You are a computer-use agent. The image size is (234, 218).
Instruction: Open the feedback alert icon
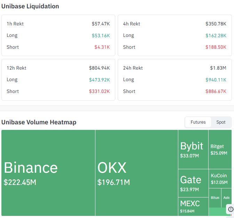pyautogui.click(x=231, y=209)
